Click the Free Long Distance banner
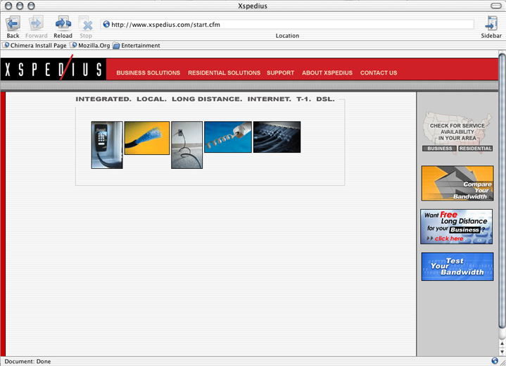This screenshot has height=366, width=506. [x=457, y=227]
